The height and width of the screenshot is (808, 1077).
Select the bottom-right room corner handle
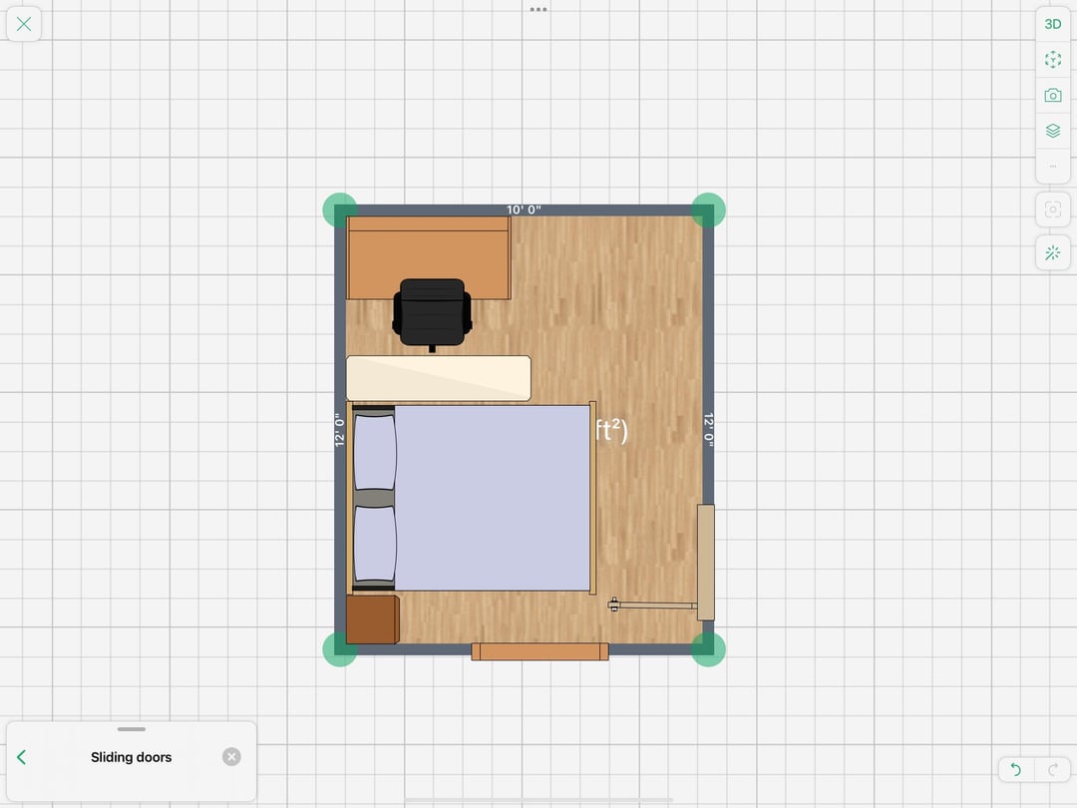pyautogui.click(x=708, y=648)
